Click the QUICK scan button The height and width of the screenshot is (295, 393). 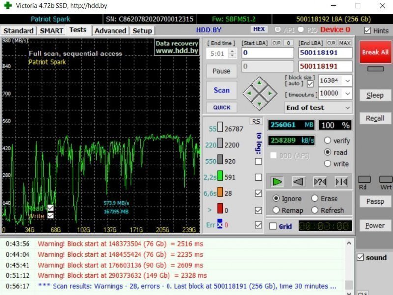[x=222, y=107]
